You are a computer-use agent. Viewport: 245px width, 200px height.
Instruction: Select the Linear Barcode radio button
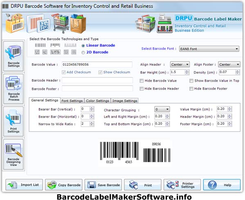(83, 46)
